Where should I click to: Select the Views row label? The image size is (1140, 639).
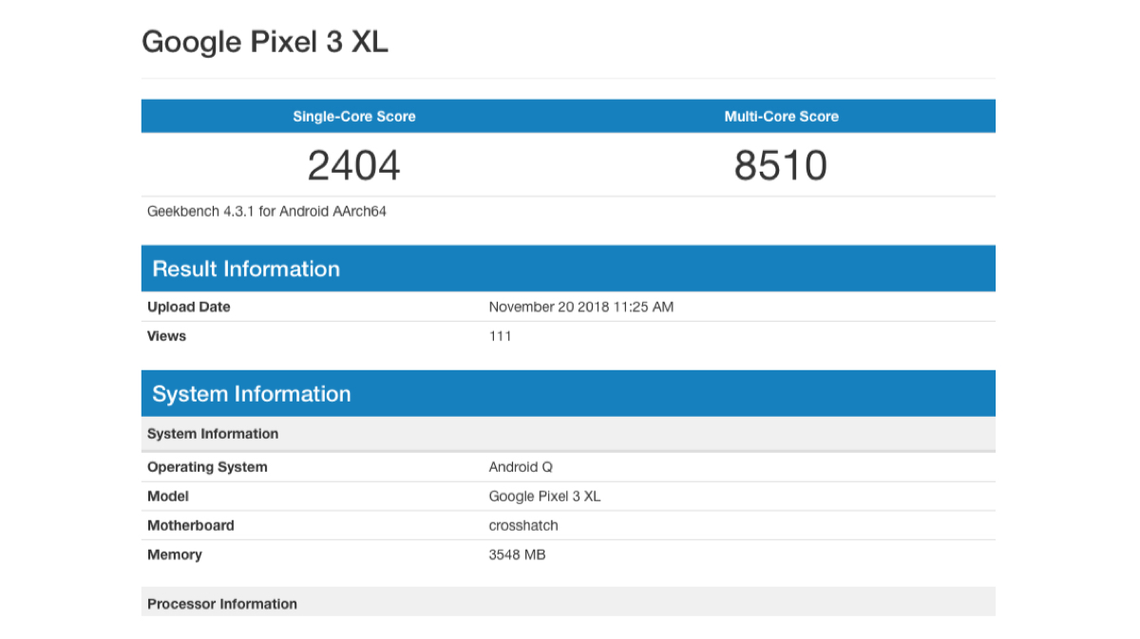tap(167, 336)
